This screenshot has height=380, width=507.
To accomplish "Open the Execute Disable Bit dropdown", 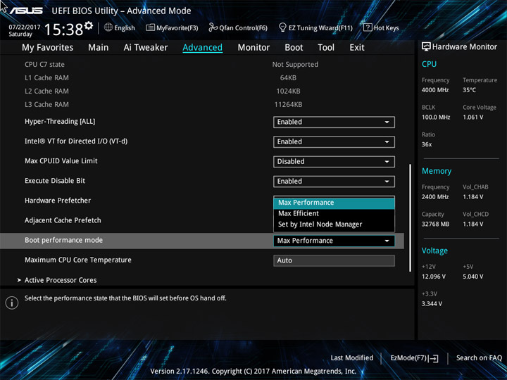I will coord(334,182).
